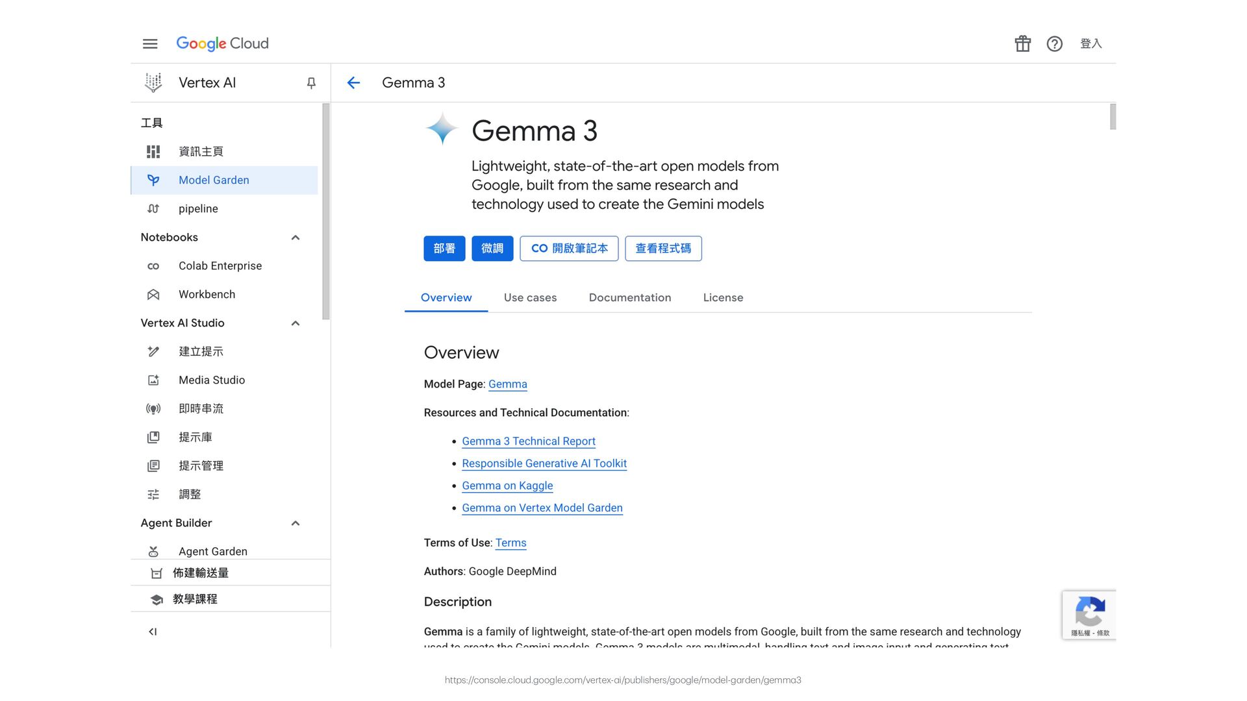Click the Colab Enterprise icon
The width and height of the screenshot is (1247, 701).
153,266
